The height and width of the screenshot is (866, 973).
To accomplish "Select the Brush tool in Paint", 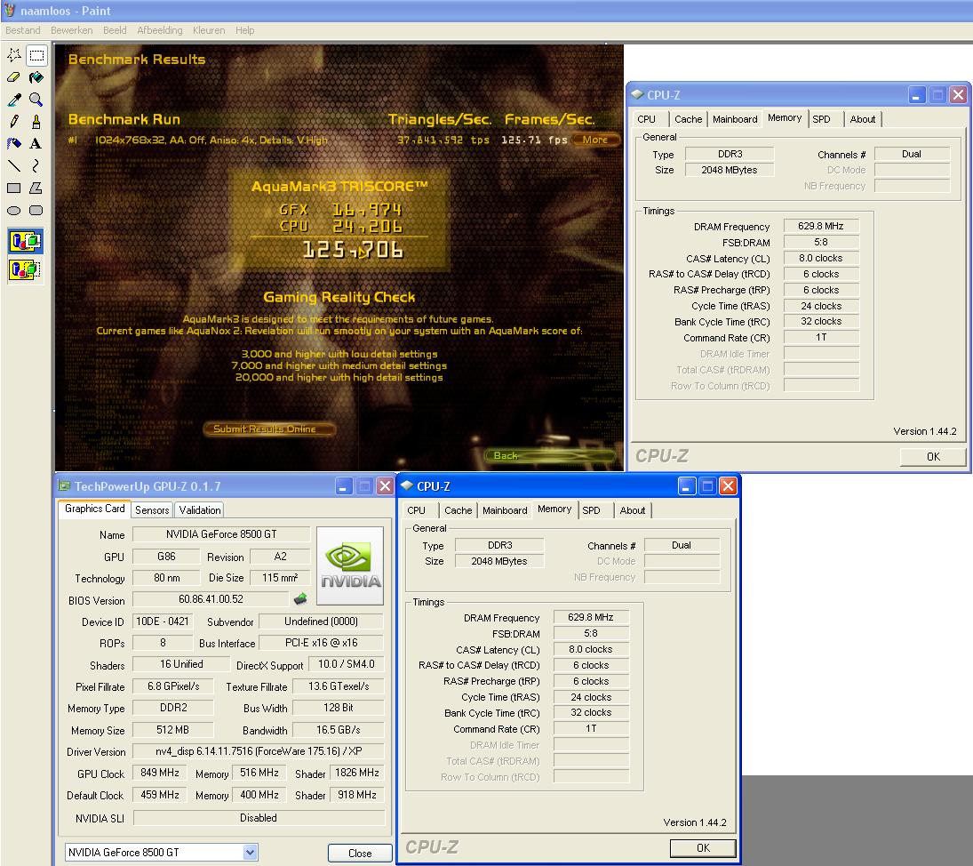I will pos(36,122).
